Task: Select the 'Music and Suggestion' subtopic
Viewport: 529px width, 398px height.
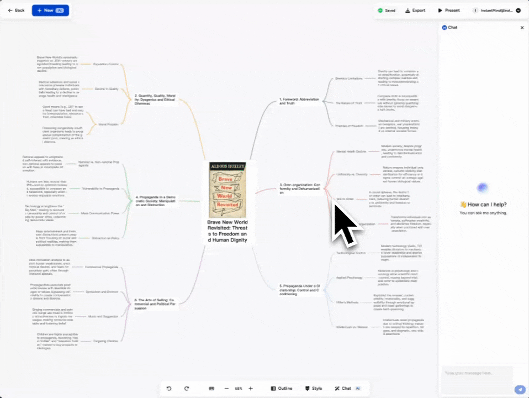Action: point(103,317)
